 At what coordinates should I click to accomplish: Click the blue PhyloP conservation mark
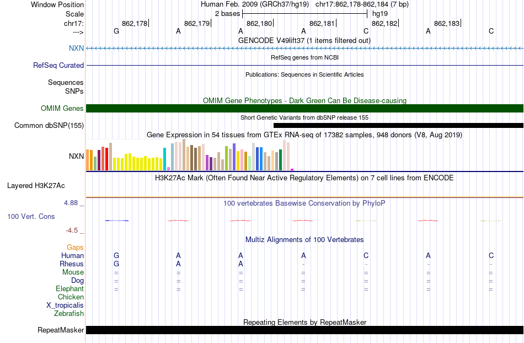click(x=116, y=221)
